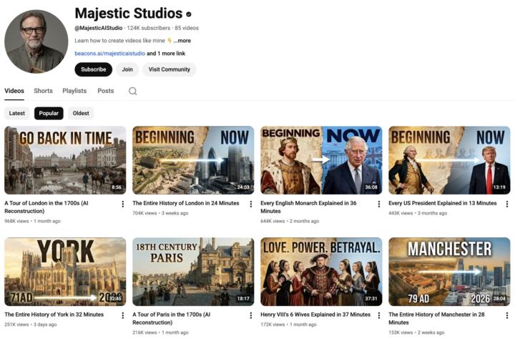Open title 'A Tour of London in the 1700s (AI Reconstruction)'
The height and width of the screenshot is (341, 515).
click(46, 207)
